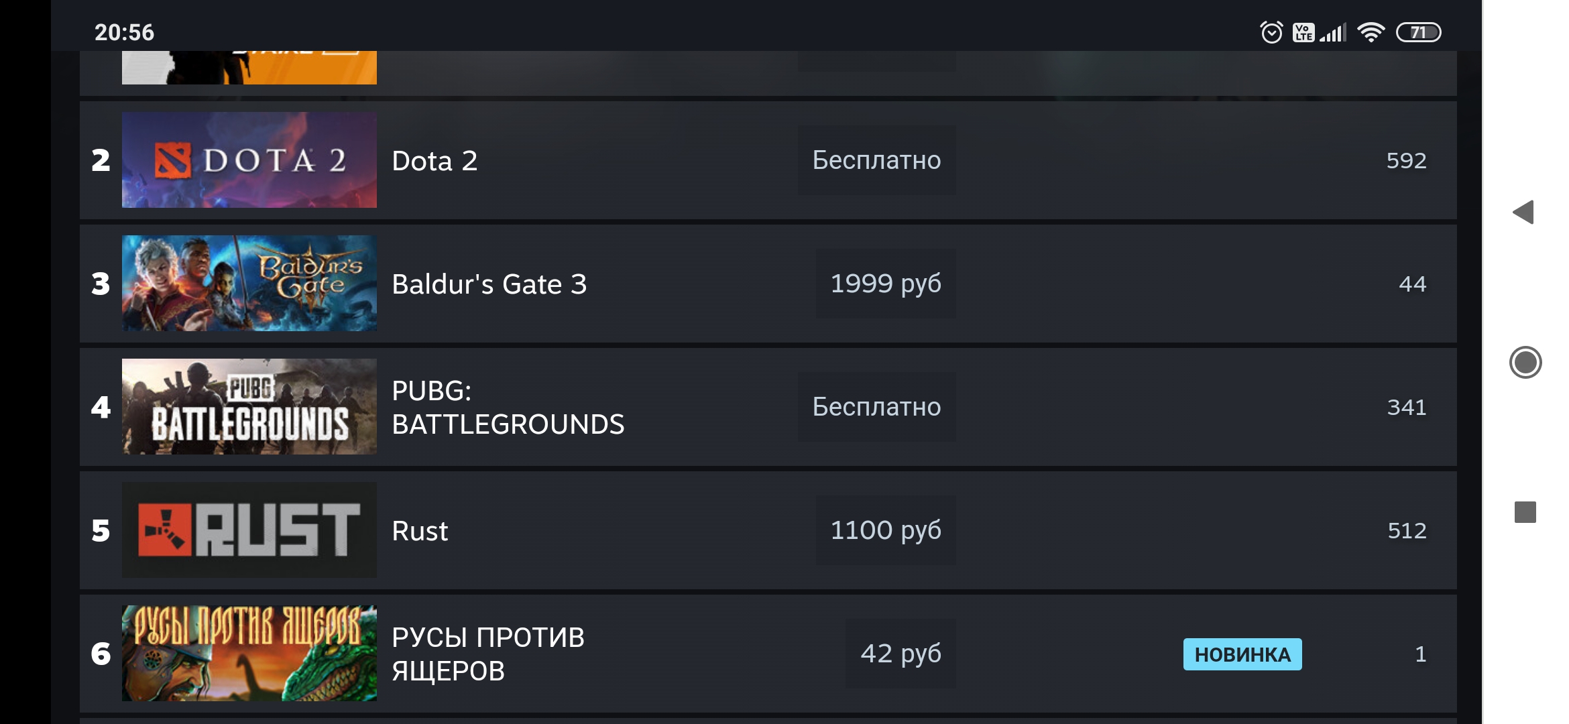1569x724 pixels.
Task: Open the Rust logo thumbnail
Action: (249, 530)
